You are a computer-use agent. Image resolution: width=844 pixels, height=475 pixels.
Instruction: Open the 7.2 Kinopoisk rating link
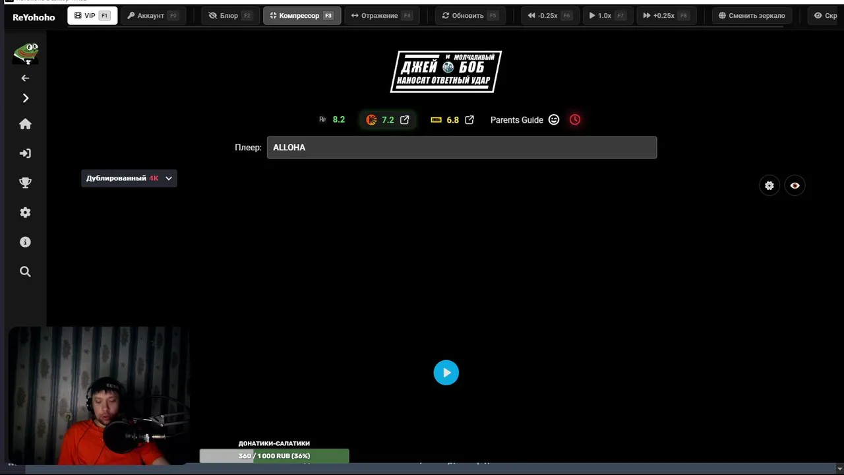tap(388, 119)
